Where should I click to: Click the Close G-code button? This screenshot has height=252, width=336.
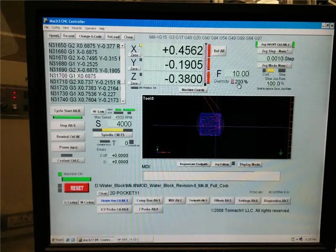pos(128,37)
